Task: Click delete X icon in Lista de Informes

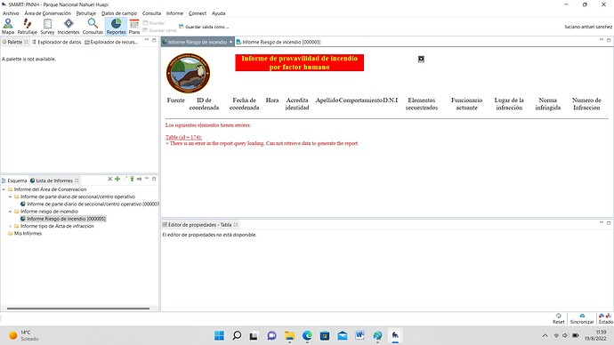Action: 109,179
